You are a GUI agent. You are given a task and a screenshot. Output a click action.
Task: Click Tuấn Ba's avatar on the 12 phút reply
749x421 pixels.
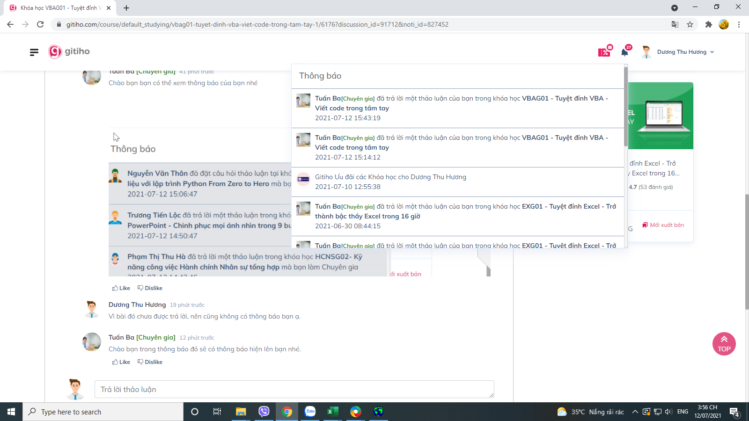92,342
